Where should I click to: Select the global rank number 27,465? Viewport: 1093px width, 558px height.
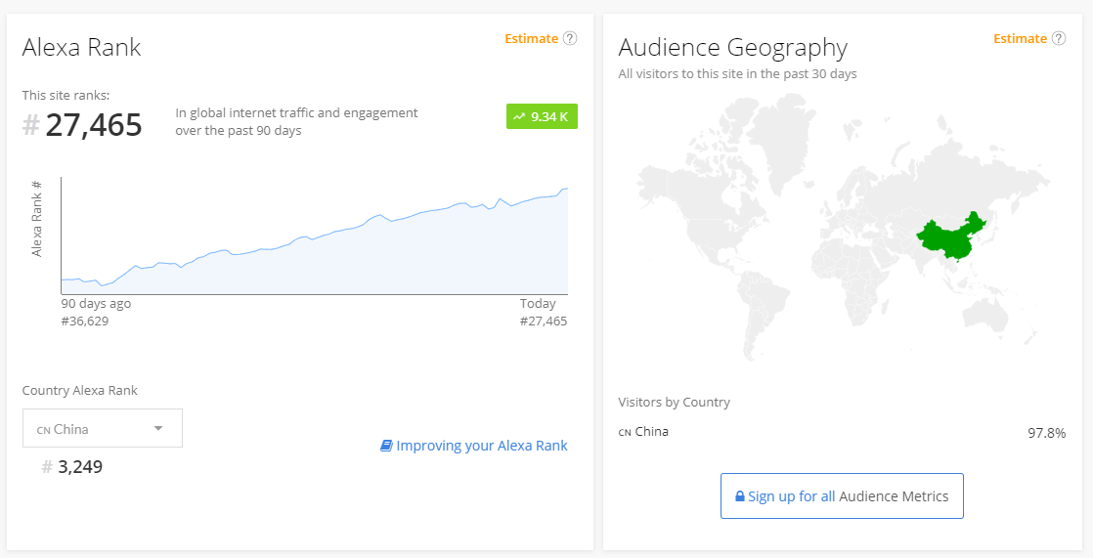click(x=94, y=125)
